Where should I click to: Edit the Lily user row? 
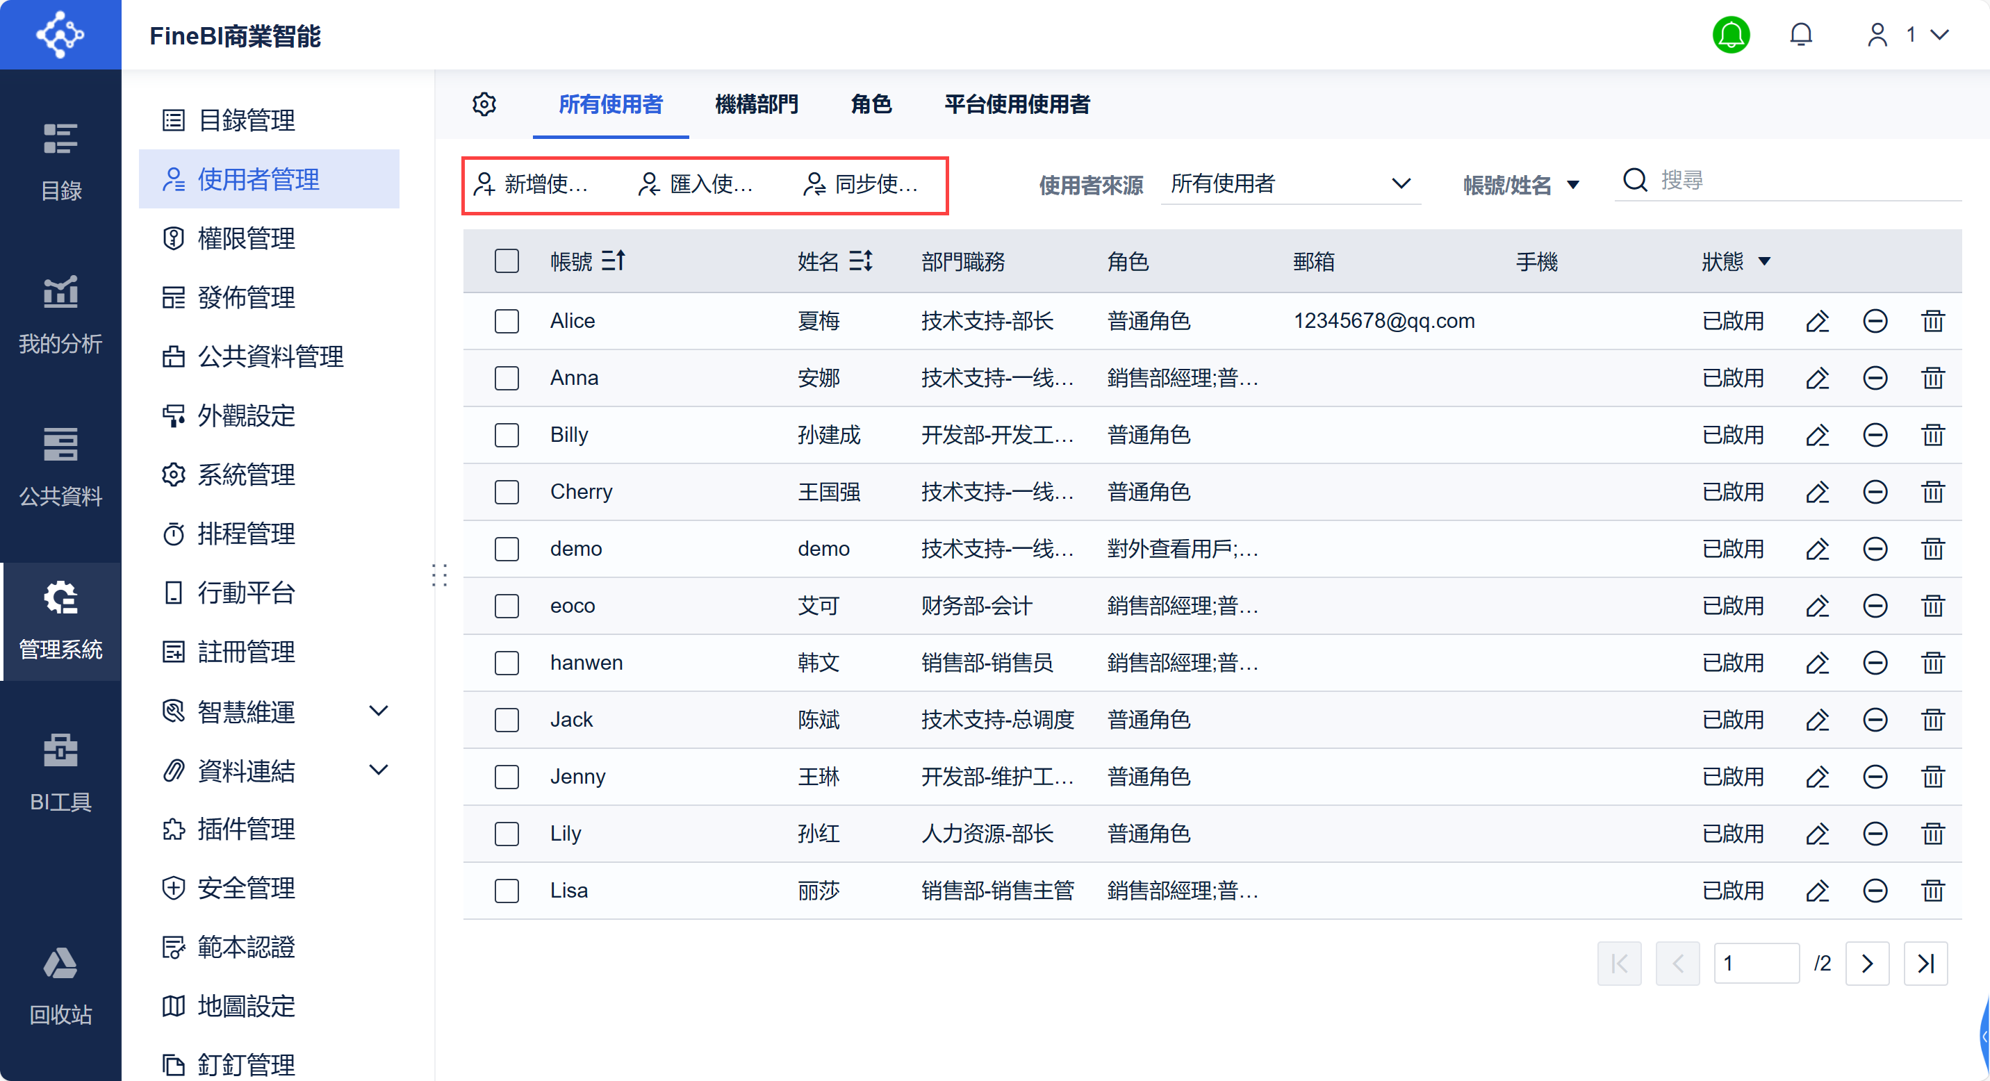click(x=1817, y=834)
